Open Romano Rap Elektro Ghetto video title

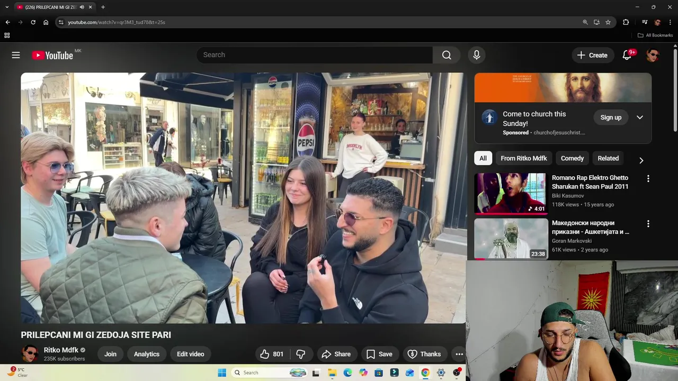590,182
